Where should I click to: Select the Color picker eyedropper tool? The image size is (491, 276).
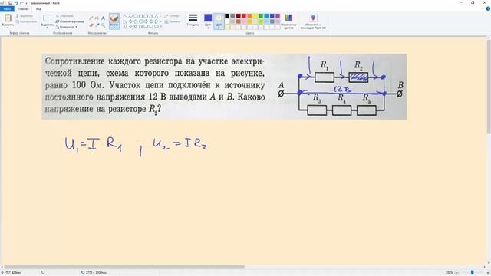point(97,25)
